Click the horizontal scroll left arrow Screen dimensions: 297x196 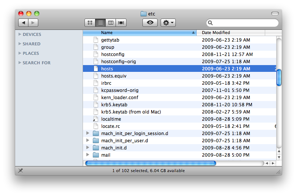pyautogui.click(x=267, y=163)
